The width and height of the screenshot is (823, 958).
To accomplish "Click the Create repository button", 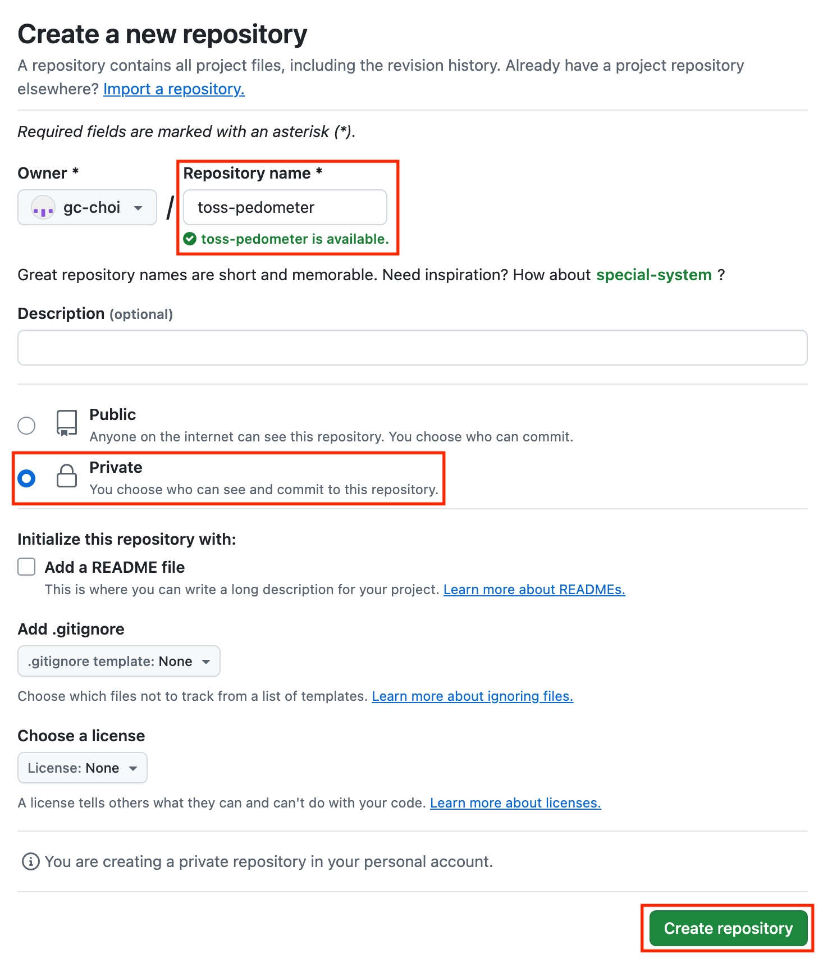I will pyautogui.click(x=728, y=928).
